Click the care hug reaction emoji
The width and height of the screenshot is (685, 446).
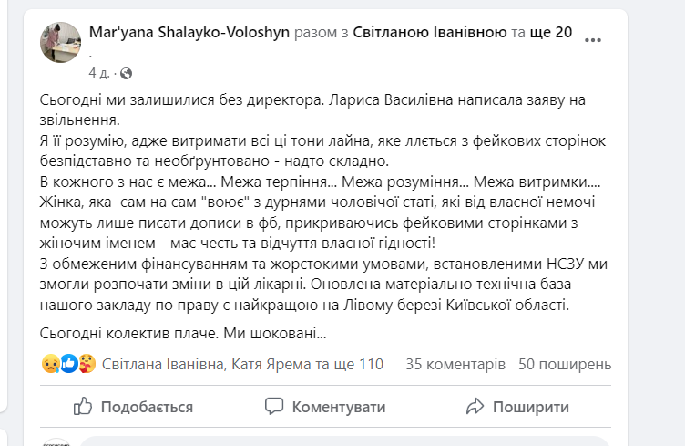(x=87, y=364)
